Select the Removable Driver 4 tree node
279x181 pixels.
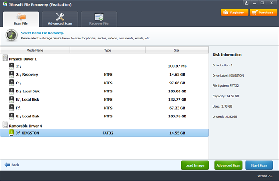[x=26, y=126]
